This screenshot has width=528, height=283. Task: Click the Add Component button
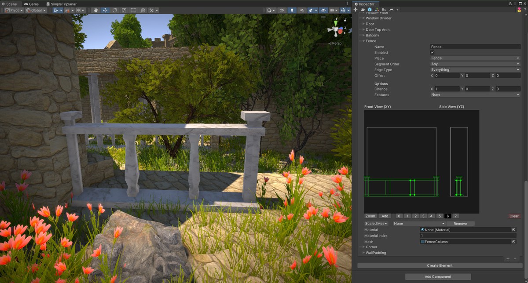438,277
